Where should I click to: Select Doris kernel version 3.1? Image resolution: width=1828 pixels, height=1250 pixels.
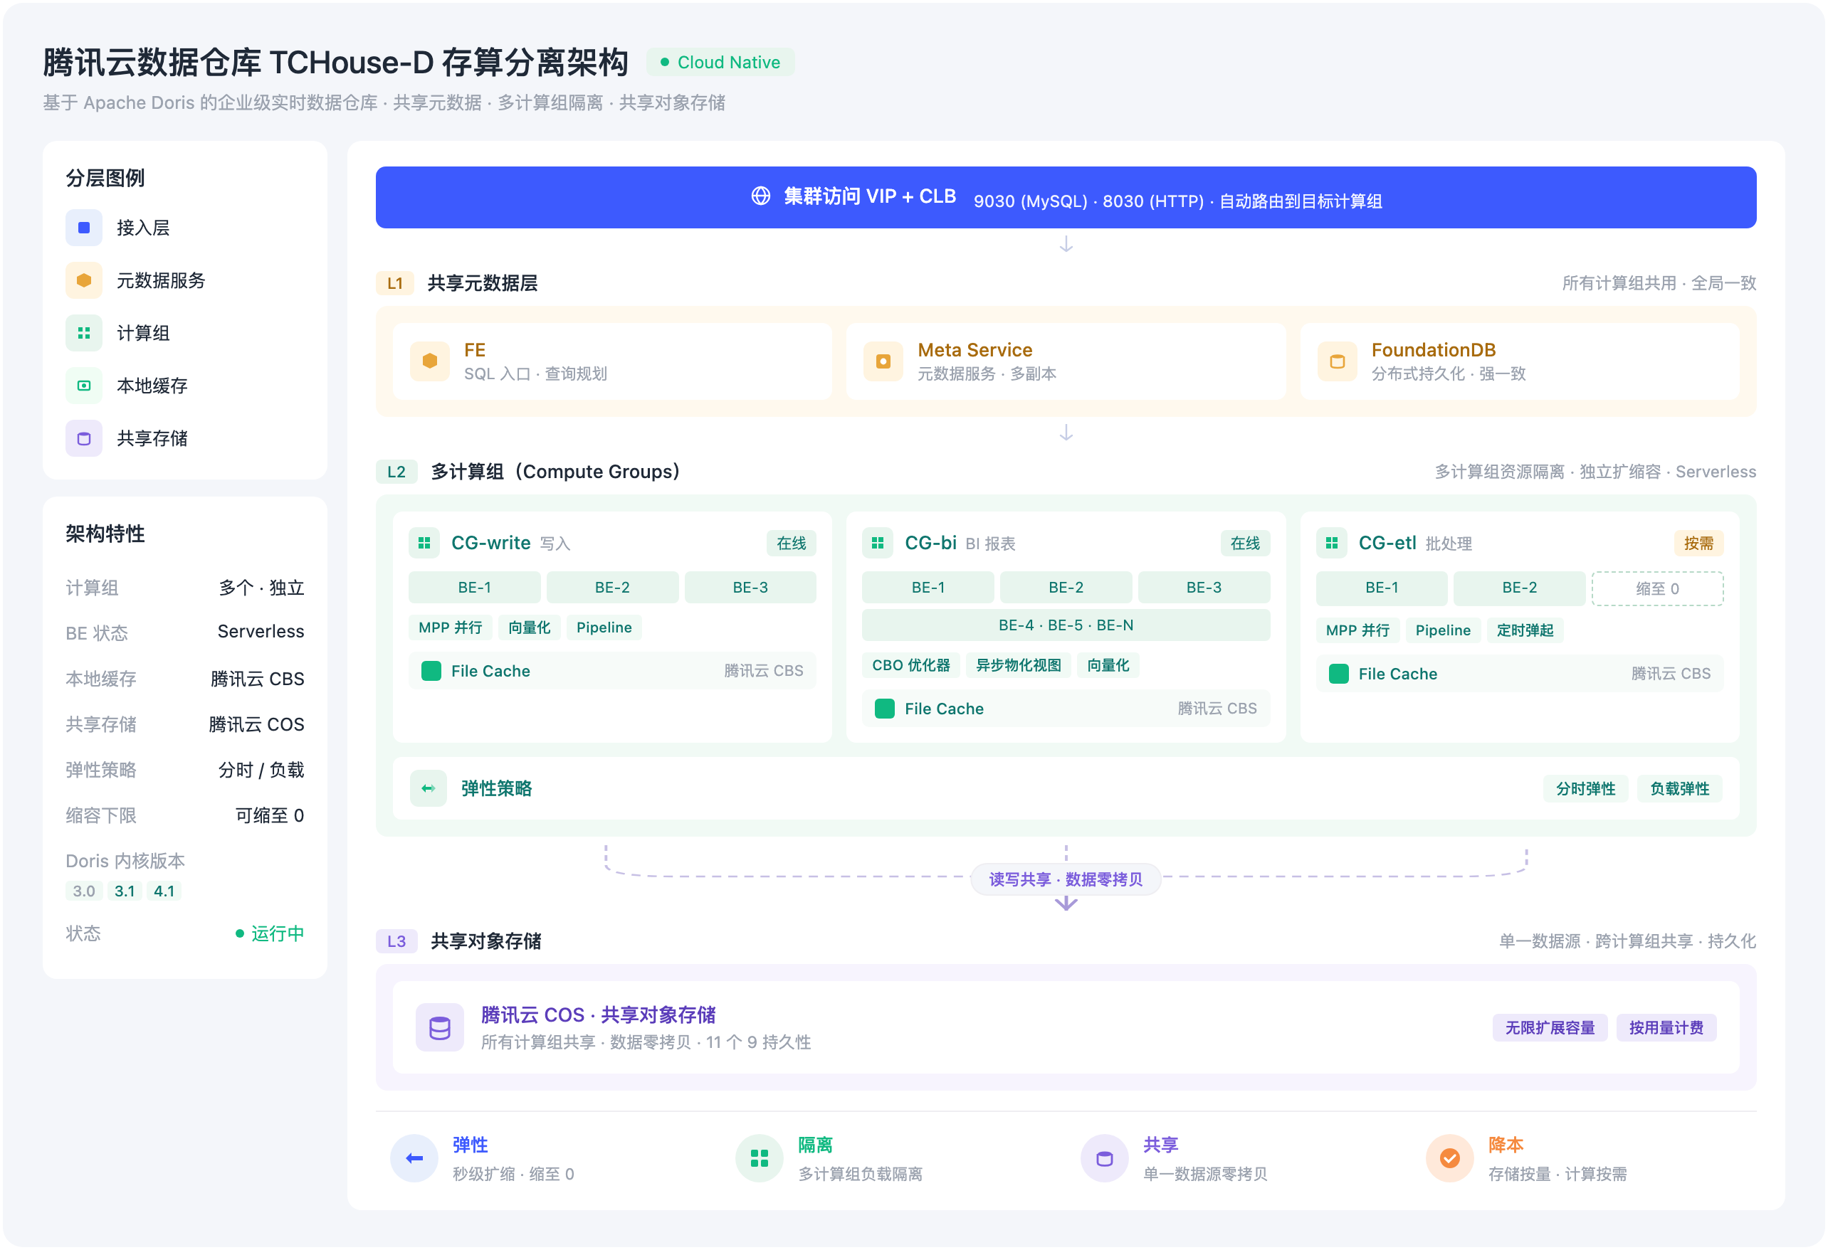pos(125,891)
